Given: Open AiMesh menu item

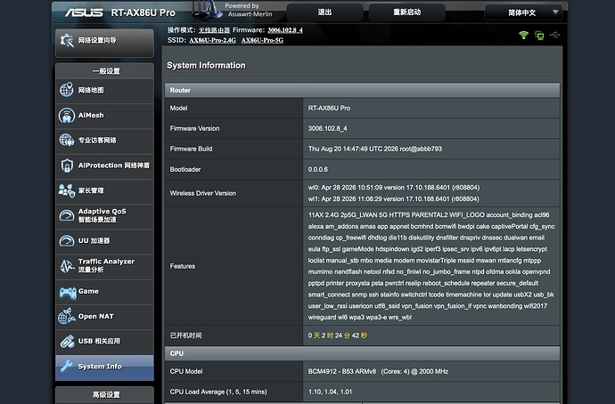Looking at the screenshot, I should tap(104, 116).
